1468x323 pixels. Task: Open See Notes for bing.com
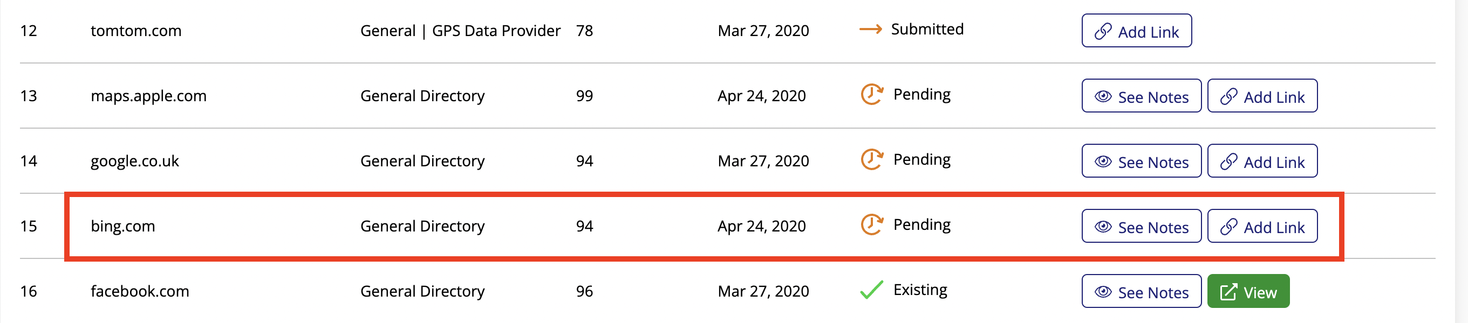click(x=1142, y=226)
